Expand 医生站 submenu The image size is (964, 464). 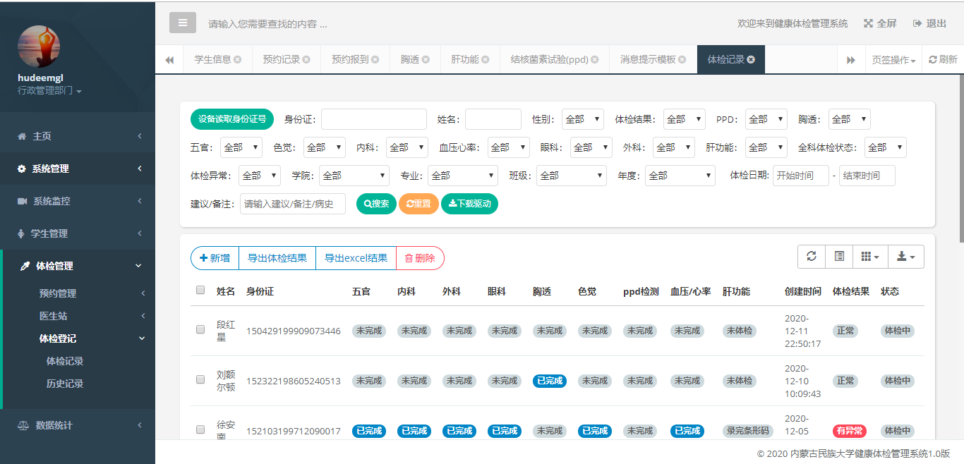coord(79,316)
